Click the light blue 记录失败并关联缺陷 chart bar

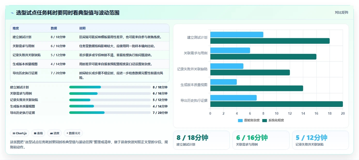click(227, 66)
